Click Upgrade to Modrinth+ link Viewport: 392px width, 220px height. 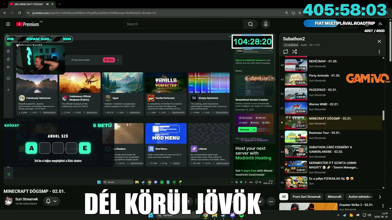[x=254, y=140]
